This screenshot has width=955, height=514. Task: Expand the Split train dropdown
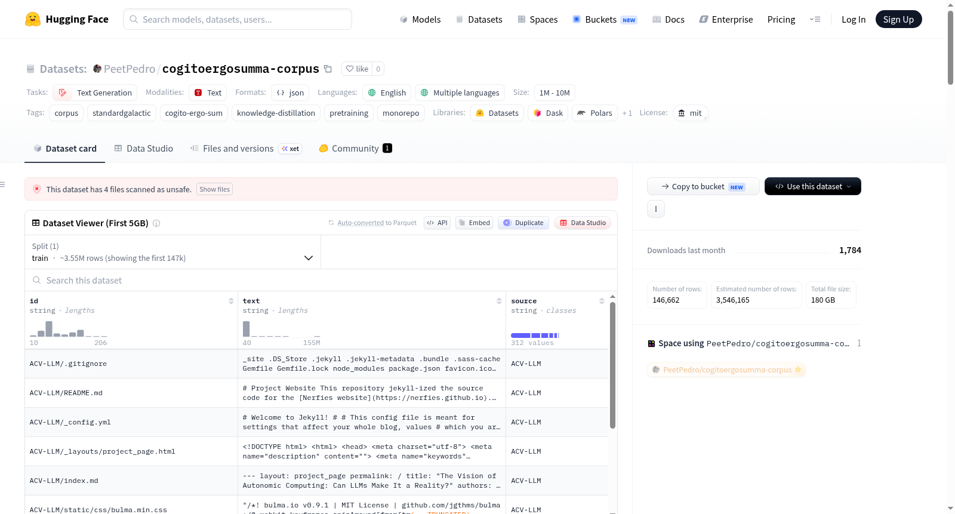coord(172,252)
